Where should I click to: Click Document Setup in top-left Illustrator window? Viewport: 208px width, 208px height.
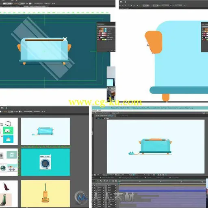pos(39,4)
